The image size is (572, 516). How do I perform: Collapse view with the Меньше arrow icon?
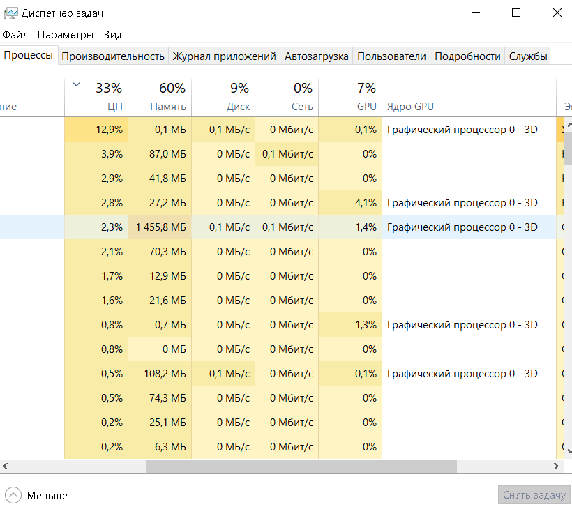[13, 495]
